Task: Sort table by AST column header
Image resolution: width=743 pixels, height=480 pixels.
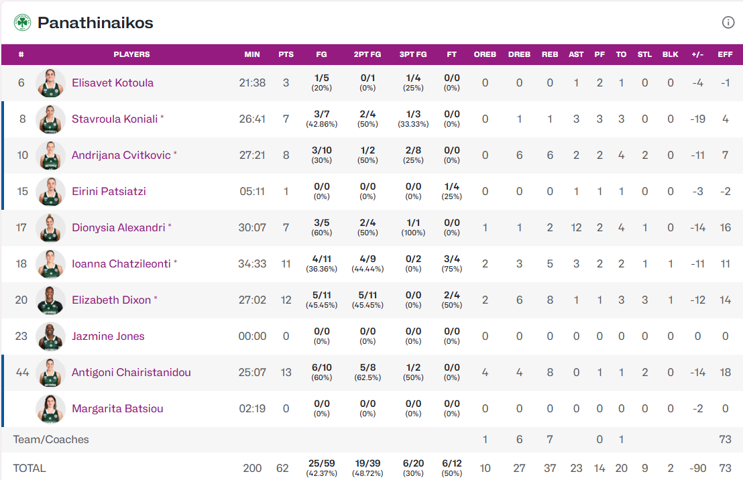Action: pos(576,54)
